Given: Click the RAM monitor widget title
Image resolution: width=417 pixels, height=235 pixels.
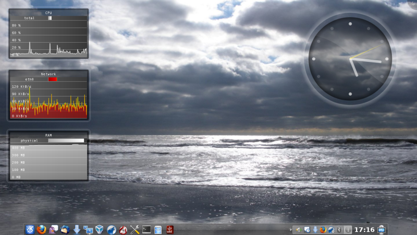Looking at the screenshot, I should 48,135.
